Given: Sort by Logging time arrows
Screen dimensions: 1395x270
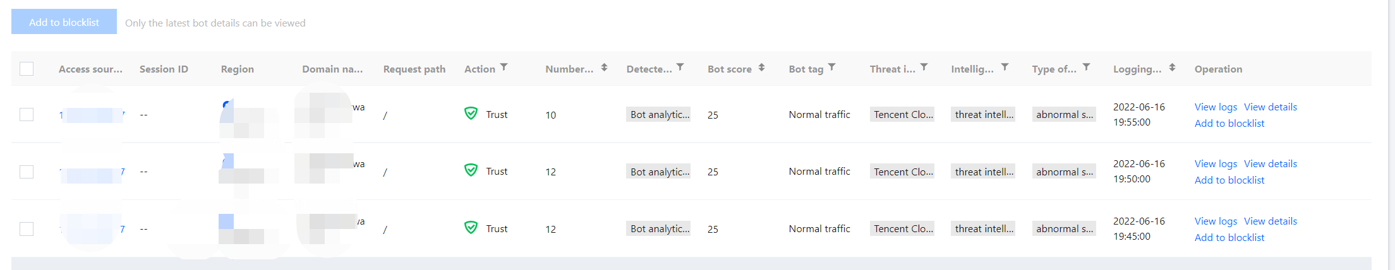Looking at the screenshot, I should point(1172,67).
